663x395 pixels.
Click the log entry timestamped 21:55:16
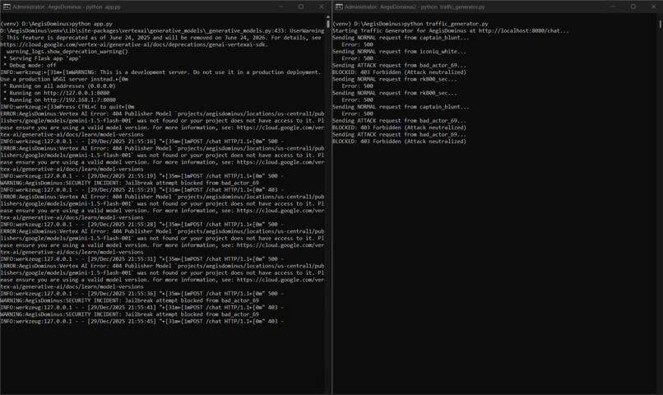(141, 142)
